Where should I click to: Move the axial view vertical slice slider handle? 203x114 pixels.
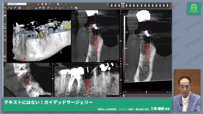click(x=53, y=79)
